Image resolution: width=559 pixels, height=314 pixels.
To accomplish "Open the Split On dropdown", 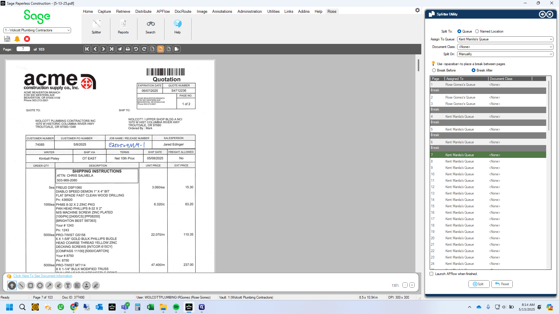I will pos(505,54).
